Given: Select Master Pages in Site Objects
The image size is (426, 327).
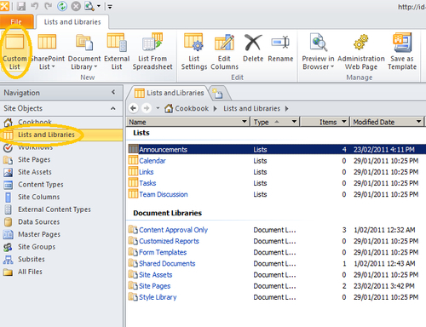Looking at the screenshot, I should [x=39, y=234].
